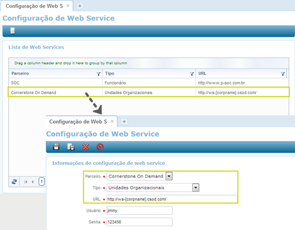This screenshot has height=230, width=295.
Task: Expand the Tipo dropdown list
Action: (x=196, y=187)
